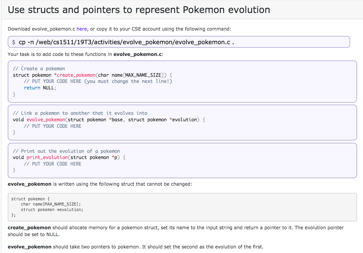Click the dollar sign shell prompt
The image size is (363, 253).
coord(14,42)
